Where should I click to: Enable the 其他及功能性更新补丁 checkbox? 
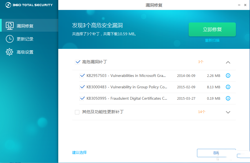click(x=77, y=112)
